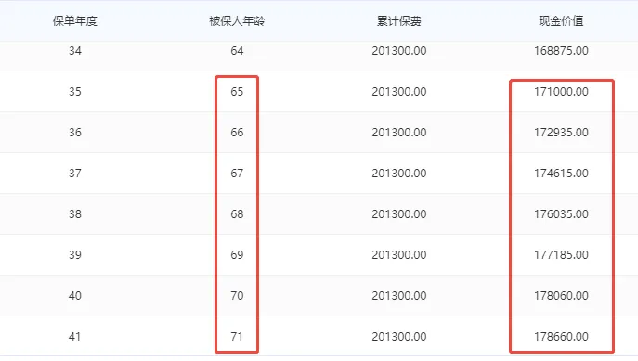The width and height of the screenshot is (638, 361).
Task: Click the 现金价值 column header
Action: point(561,21)
